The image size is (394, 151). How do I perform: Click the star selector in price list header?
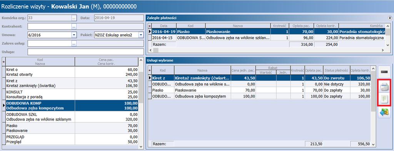point(3,62)
